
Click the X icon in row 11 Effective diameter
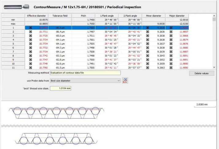click(30, 67)
